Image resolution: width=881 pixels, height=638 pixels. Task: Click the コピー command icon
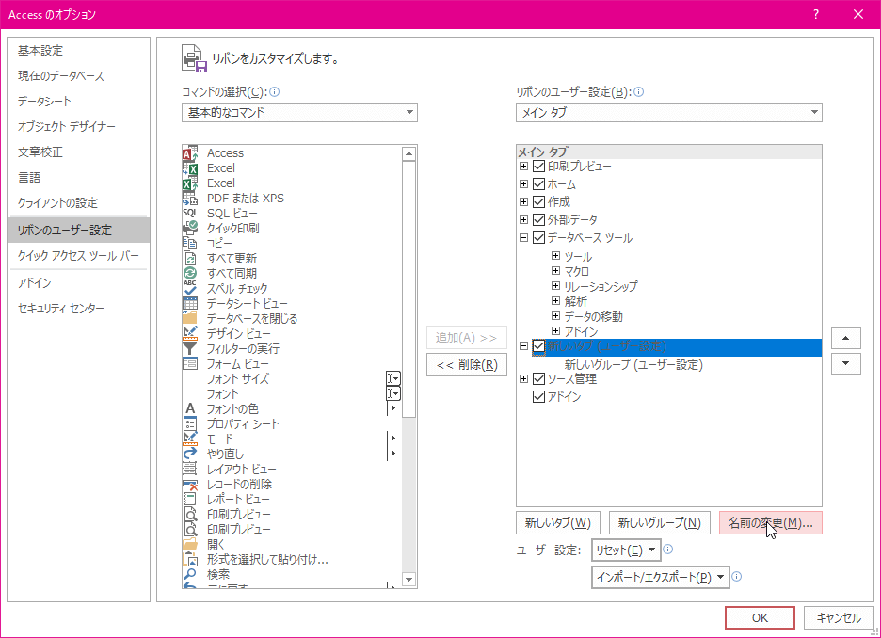[x=190, y=243]
